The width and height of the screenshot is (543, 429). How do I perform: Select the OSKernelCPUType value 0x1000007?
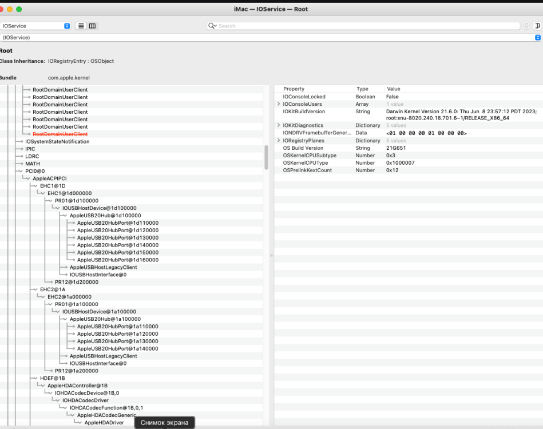401,163
